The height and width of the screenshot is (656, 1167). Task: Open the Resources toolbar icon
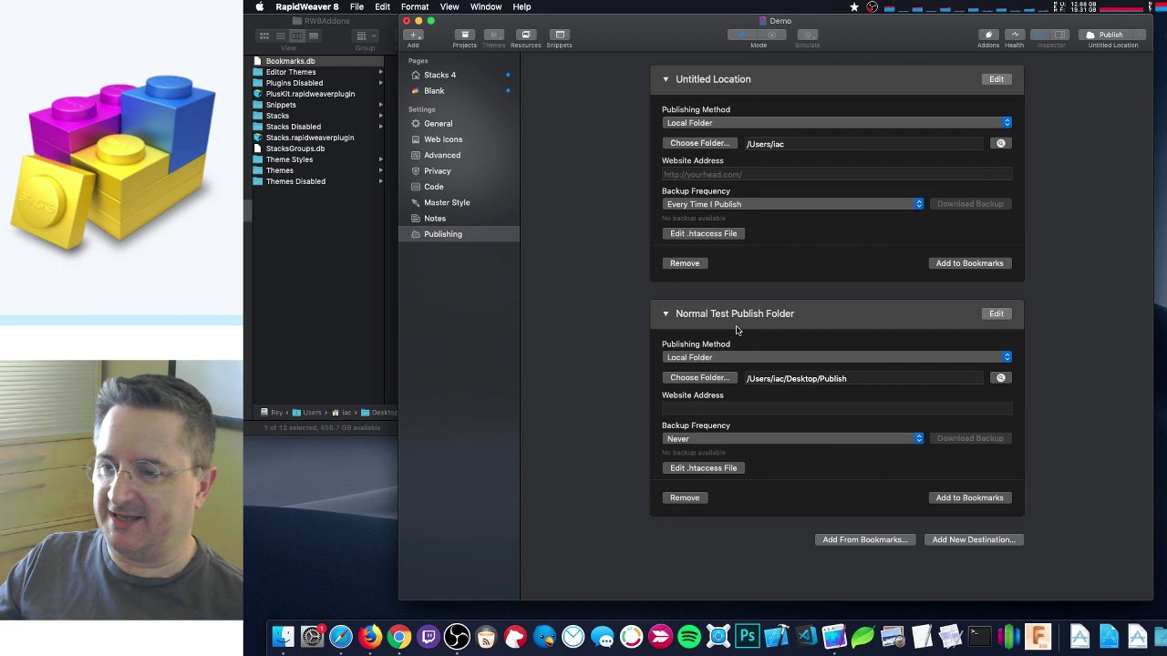click(x=525, y=36)
